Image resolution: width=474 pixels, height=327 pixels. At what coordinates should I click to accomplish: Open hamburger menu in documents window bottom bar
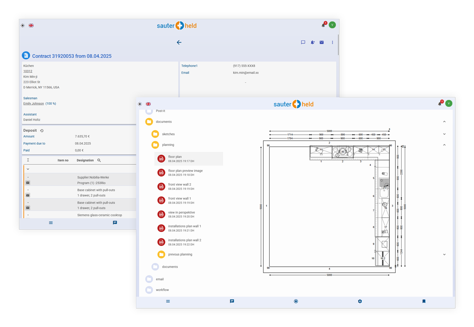coord(168,301)
